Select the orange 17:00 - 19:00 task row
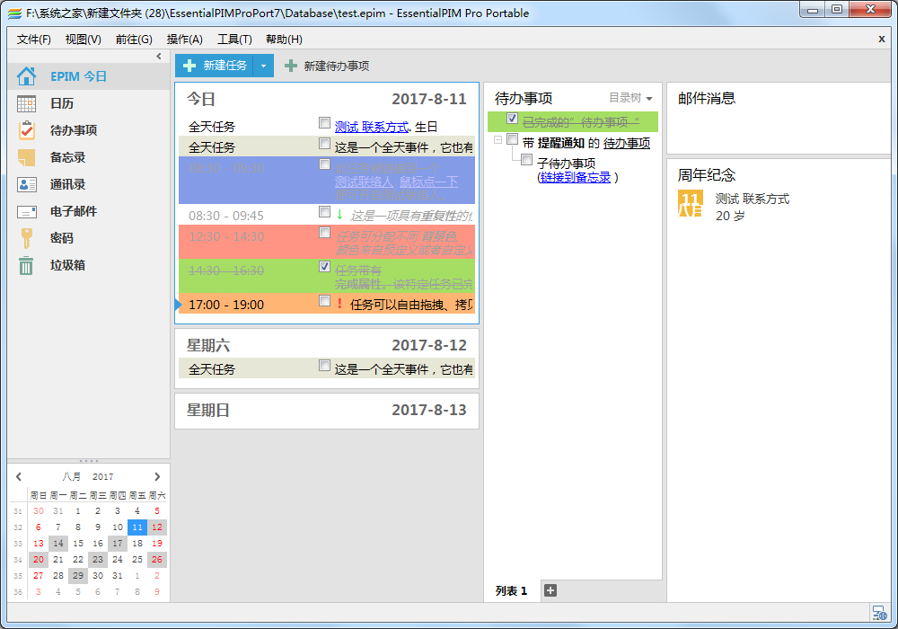The image size is (898, 629). click(x=327, y=304)
